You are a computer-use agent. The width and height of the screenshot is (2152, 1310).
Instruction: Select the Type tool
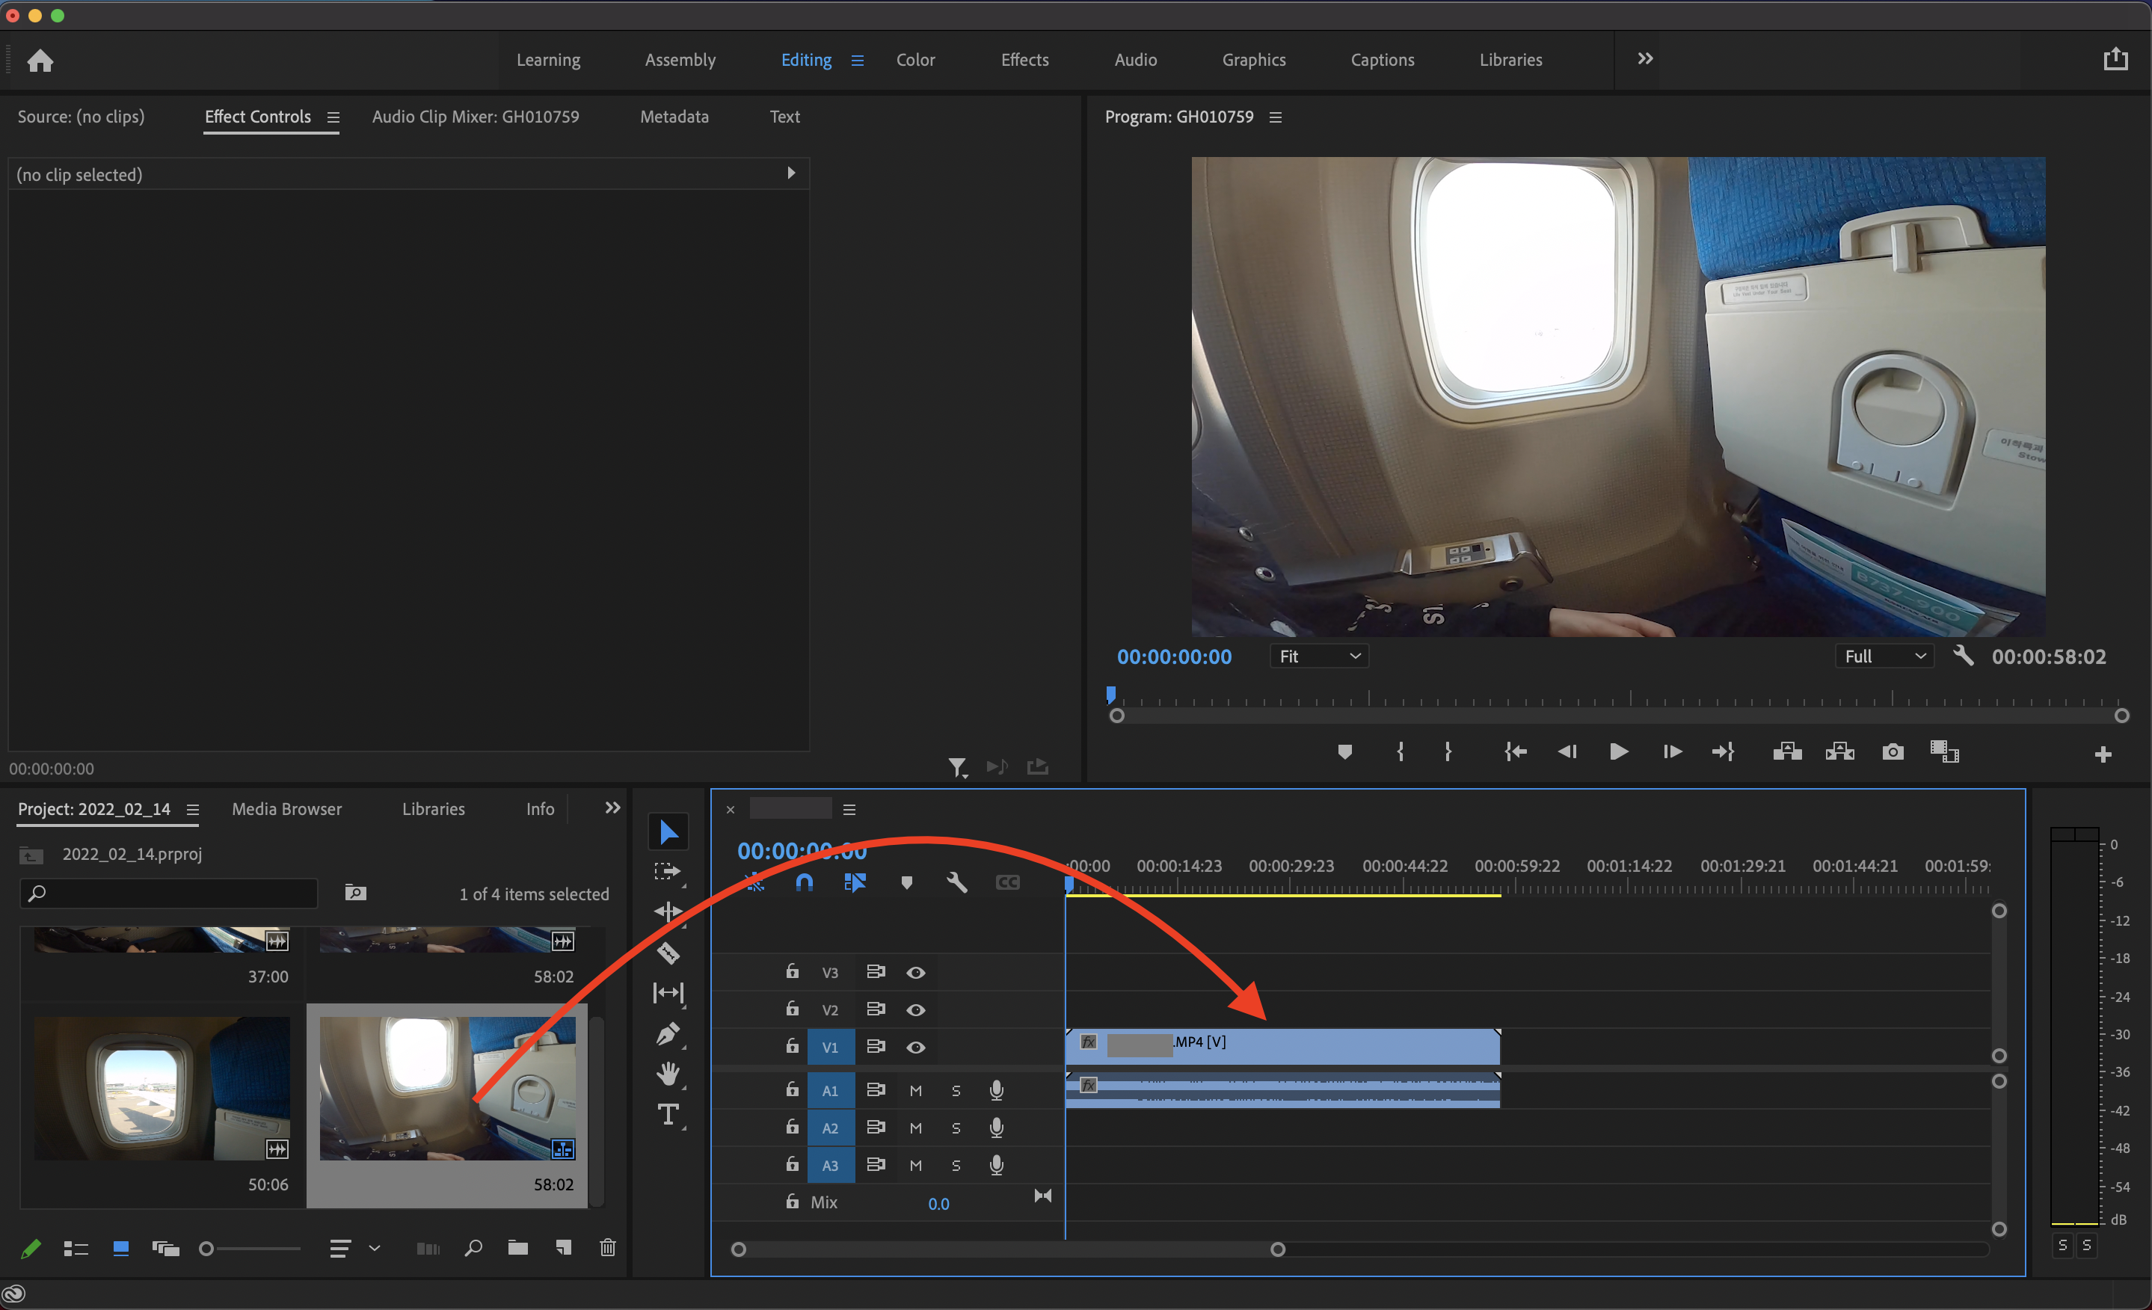[668, 1114]
